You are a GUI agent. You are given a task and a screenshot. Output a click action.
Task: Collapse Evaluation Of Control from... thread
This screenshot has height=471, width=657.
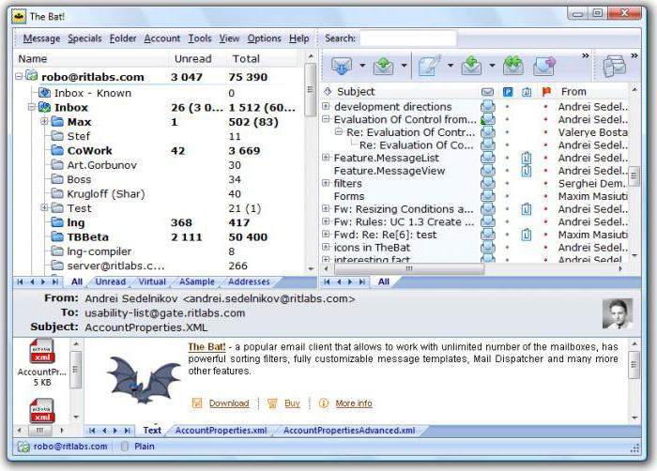pyautogui.click(x=326, y=119)
